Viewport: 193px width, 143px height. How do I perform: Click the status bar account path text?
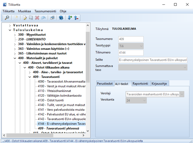pos(73,141)
